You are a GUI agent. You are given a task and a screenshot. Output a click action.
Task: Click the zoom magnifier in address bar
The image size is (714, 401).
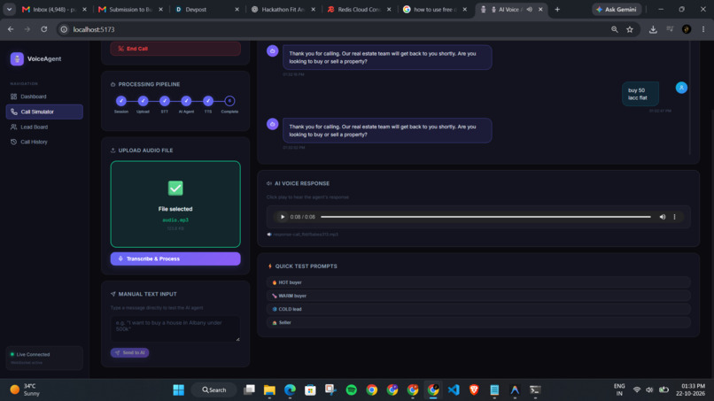(x=615, y=29)
